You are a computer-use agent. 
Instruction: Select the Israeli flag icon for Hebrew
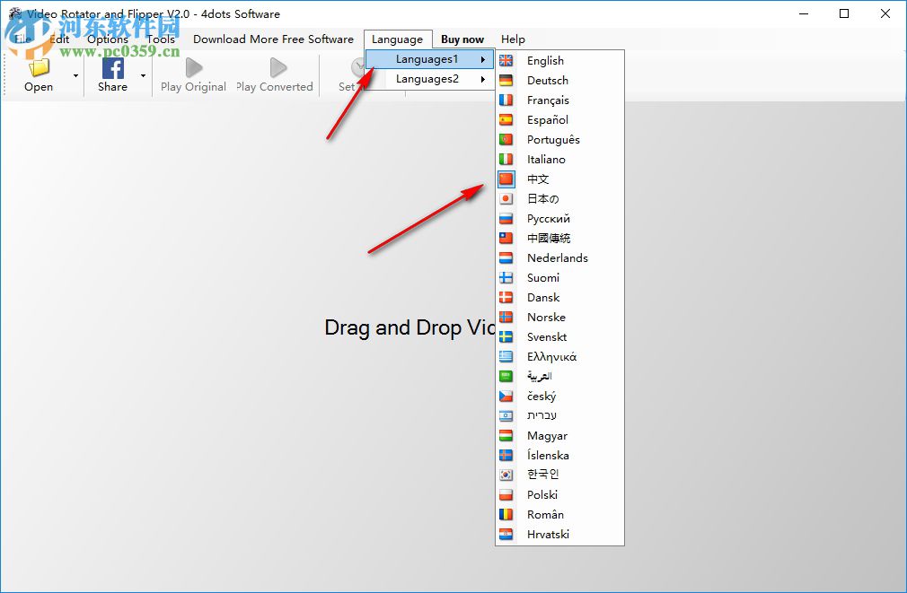506,415
